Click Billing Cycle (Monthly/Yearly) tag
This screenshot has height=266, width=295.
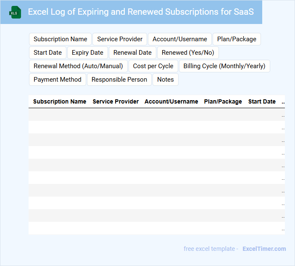point(224,66)
